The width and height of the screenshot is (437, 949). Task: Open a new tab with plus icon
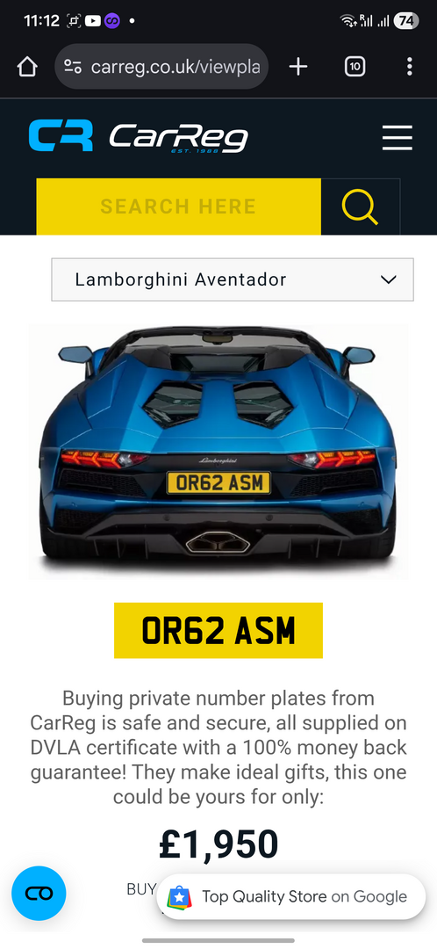(x=298, y=67)
